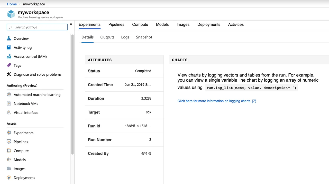Open Visual interface
The image size is (329, 184).
point(26,112)
